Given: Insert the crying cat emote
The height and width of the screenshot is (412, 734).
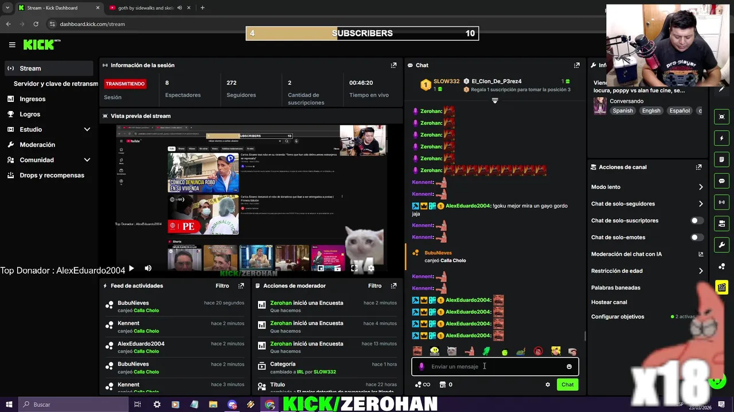Looking at the screenshot, I should pyautogui.click(x=452, y=351).
